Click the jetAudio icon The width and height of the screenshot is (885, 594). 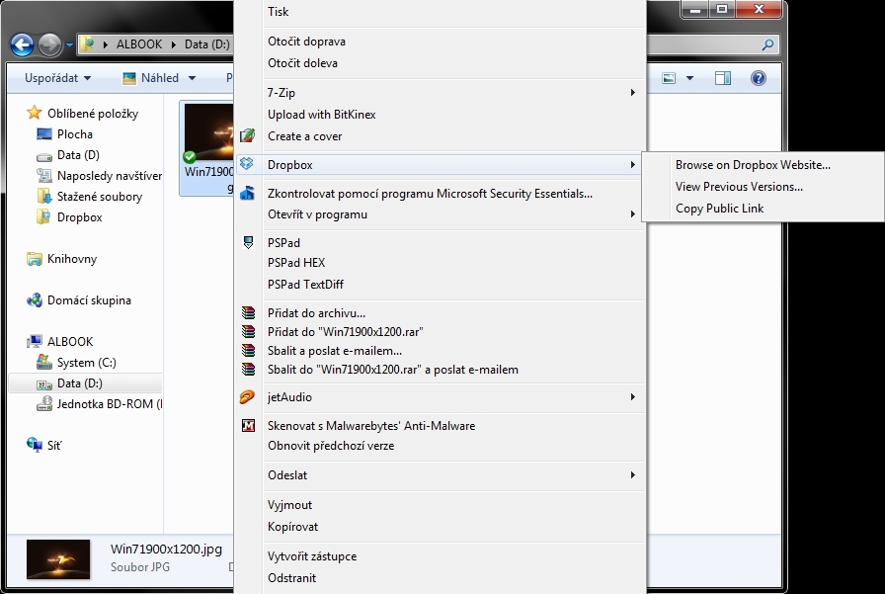[x=247, y=397]
